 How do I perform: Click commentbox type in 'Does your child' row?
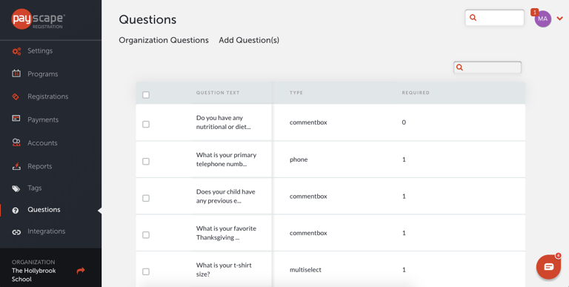pos(308,197)
